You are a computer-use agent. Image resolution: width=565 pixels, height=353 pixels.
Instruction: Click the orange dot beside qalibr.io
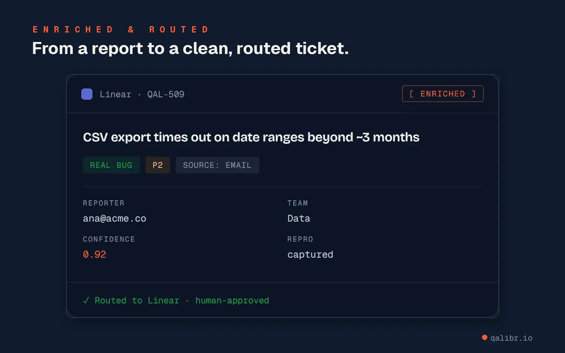coord(484,337)
